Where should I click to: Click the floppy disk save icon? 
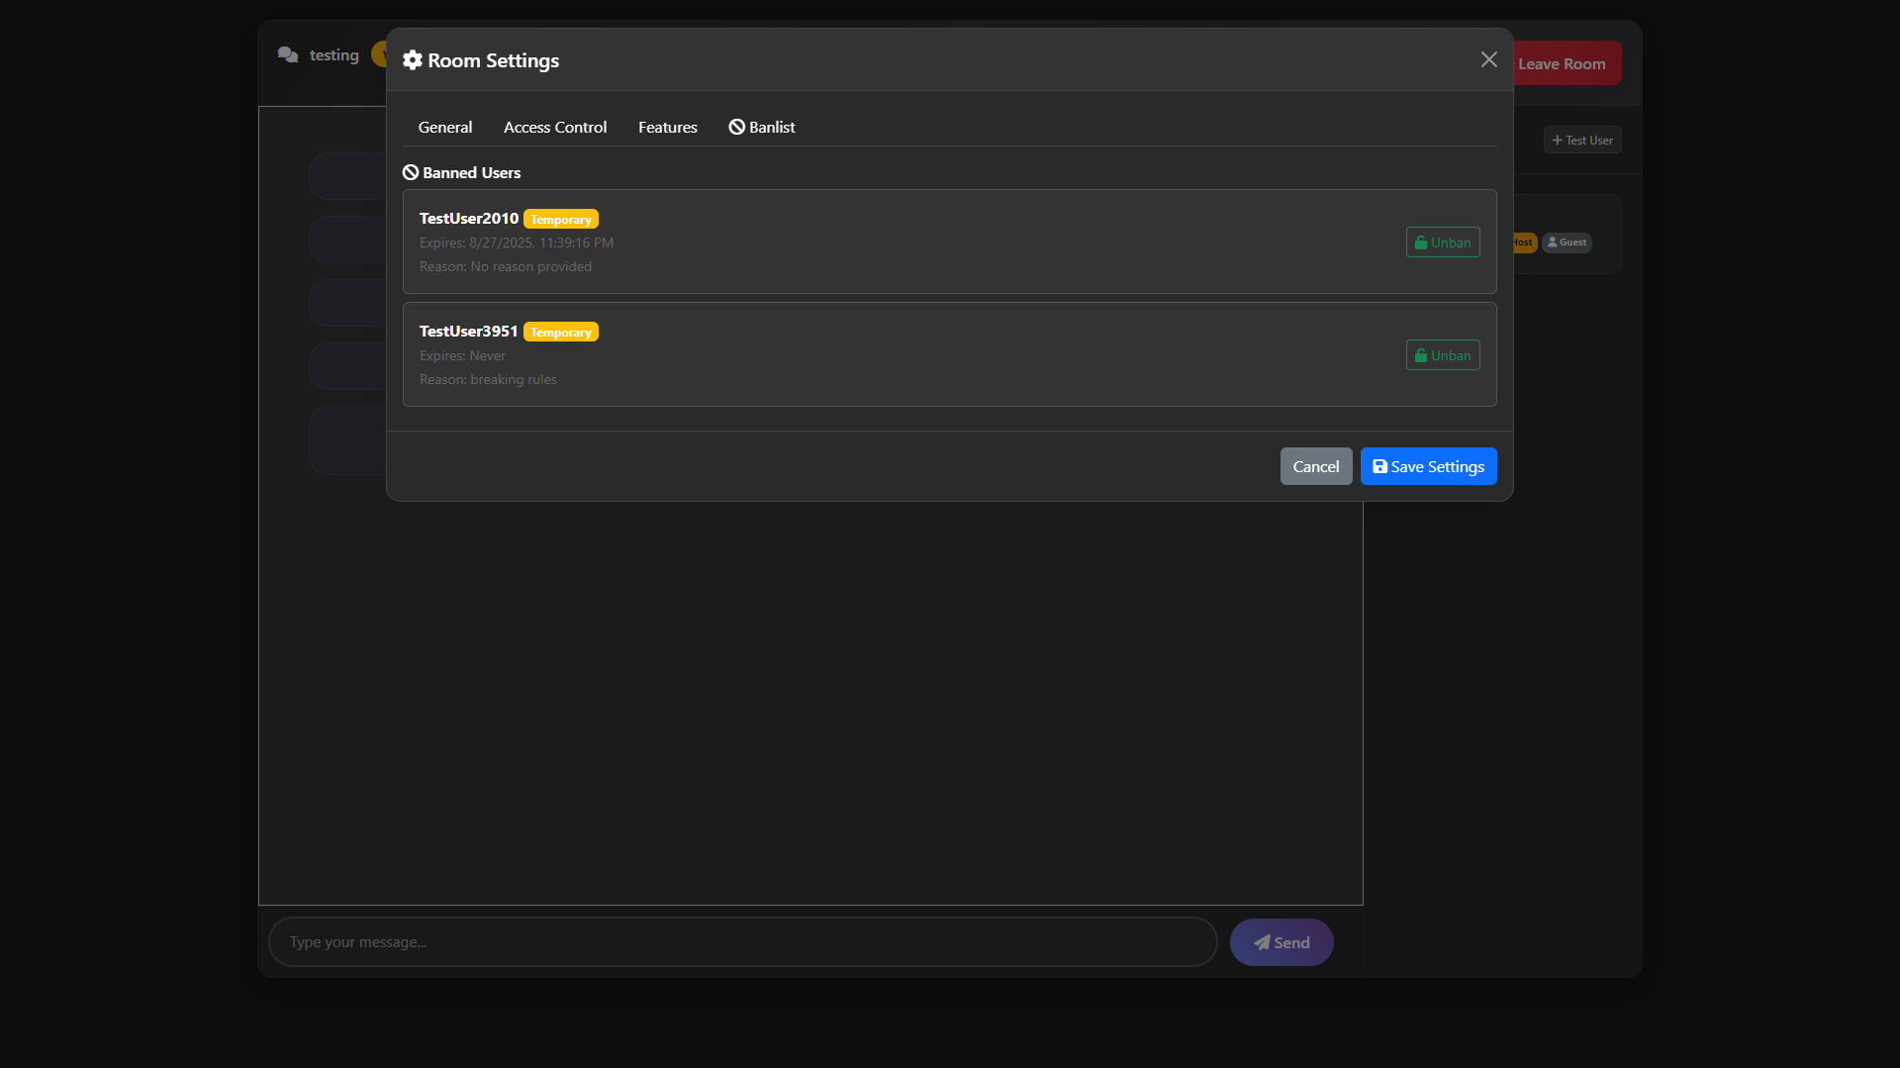(x=1379, y=466)
